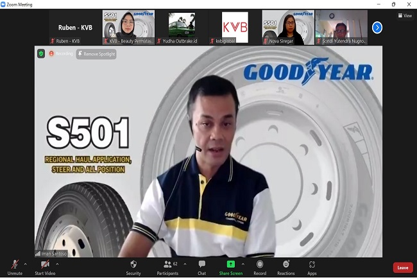Viewport: 417px width, 278px height.
Task: Select Nova Siregar video tile
Action: click(288, 28)
